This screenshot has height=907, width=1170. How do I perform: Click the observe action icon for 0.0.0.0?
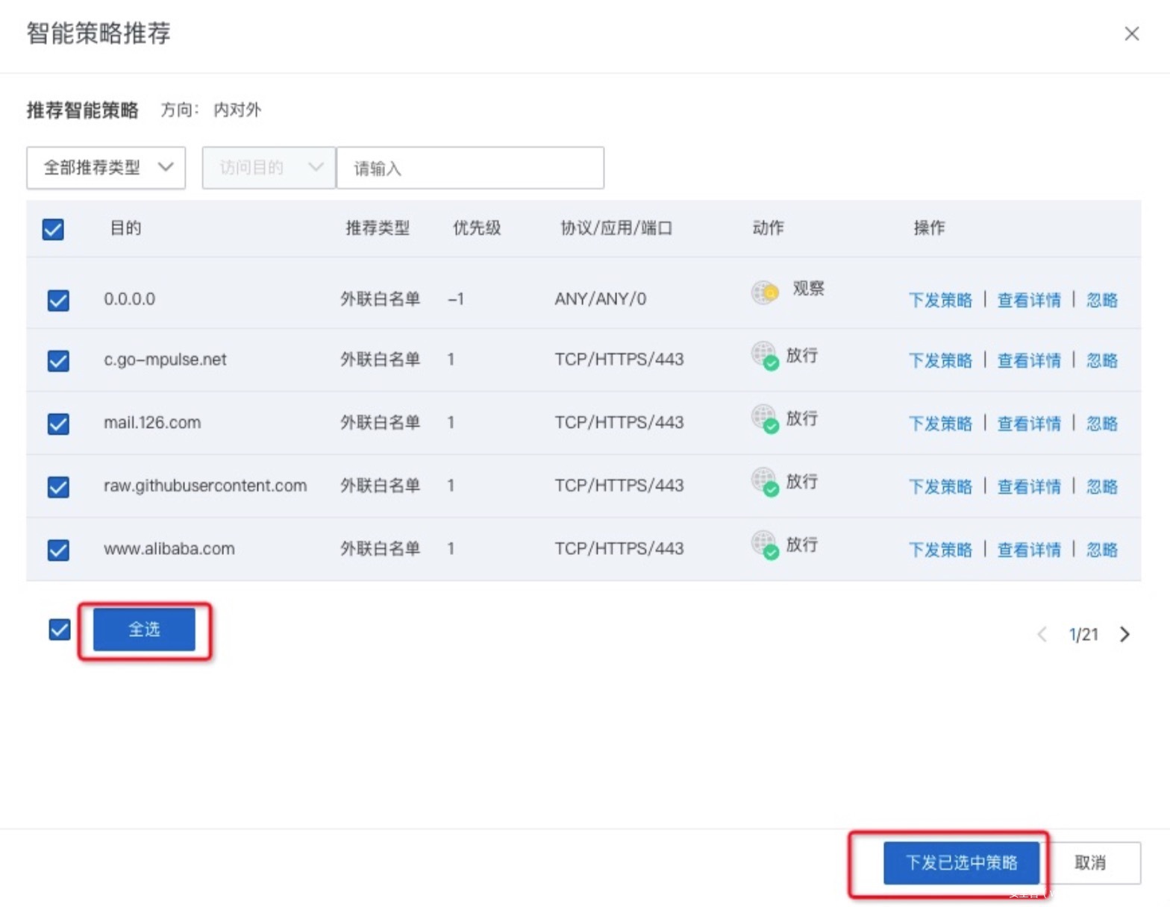764,292
